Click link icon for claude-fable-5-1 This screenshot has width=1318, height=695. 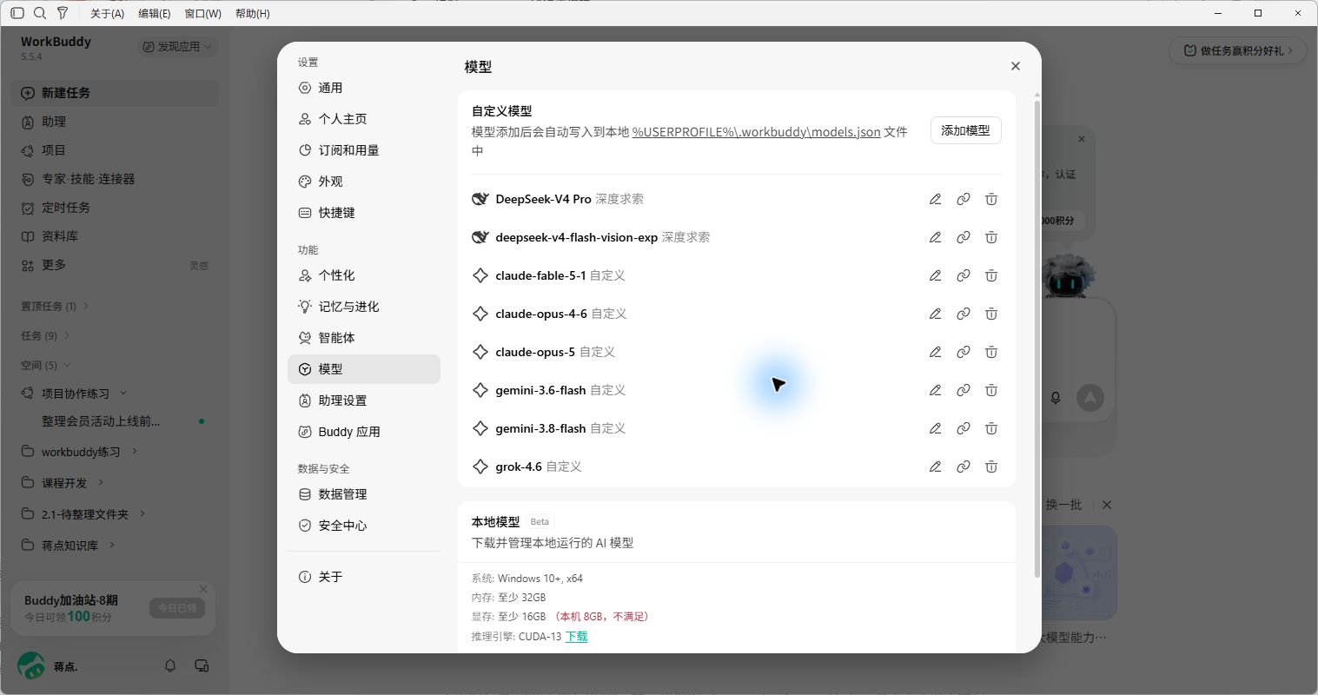click(963, 275)
